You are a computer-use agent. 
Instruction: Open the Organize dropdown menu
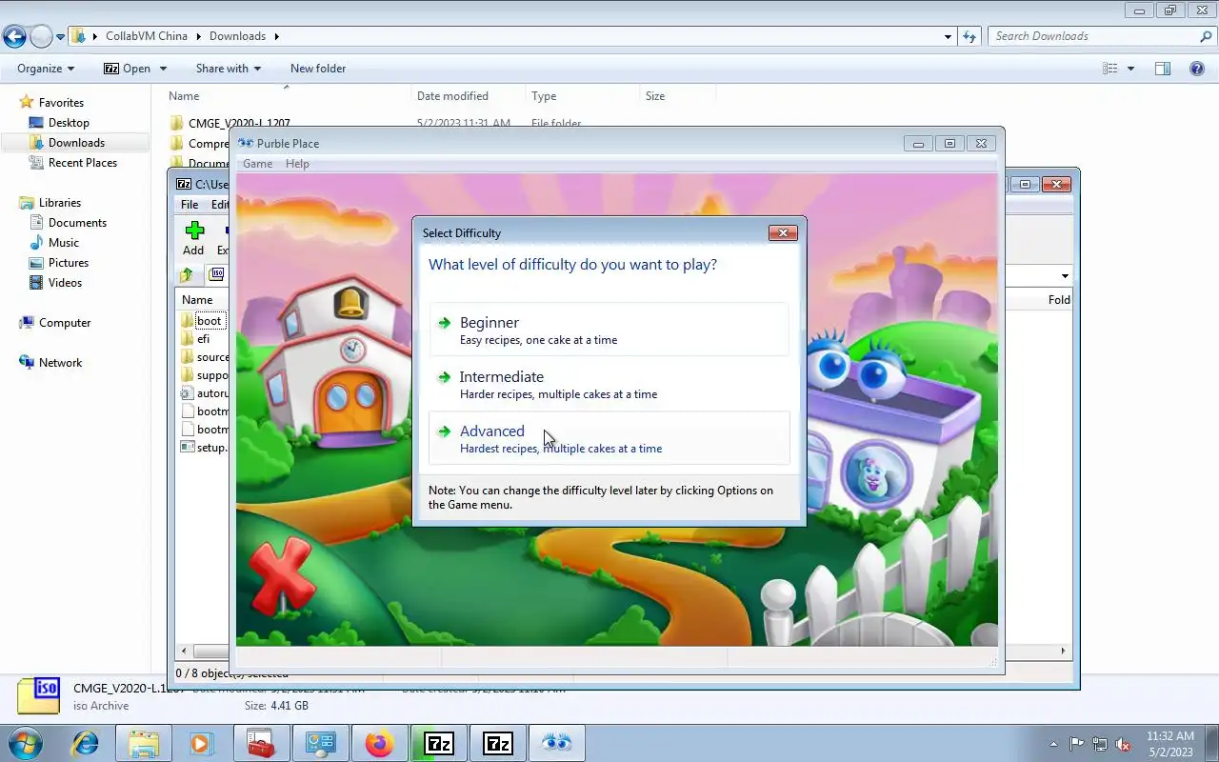pyautogui.click(x=46, y=69)
